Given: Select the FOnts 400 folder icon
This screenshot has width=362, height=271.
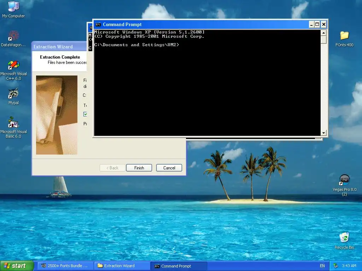Looking at the screenshot, I should (344, 39).
